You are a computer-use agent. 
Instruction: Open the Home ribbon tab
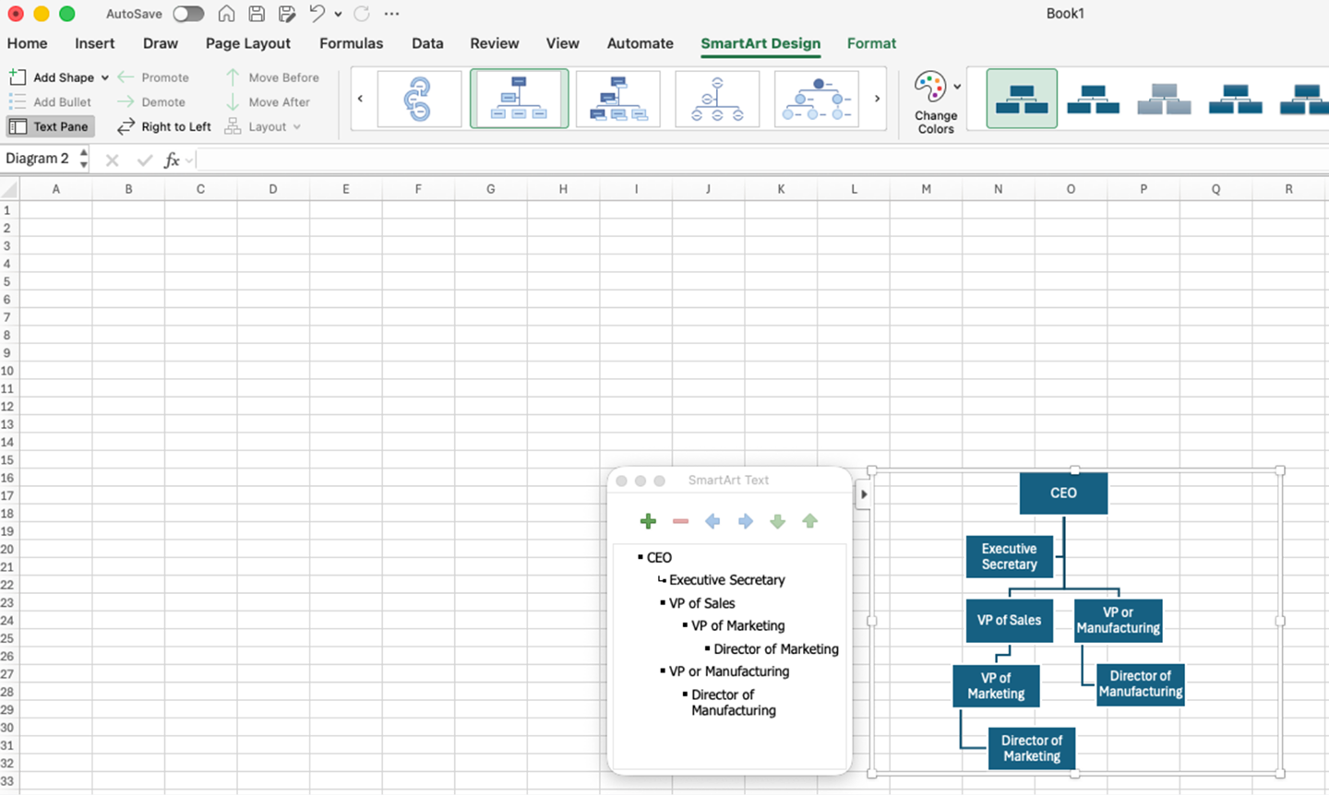(27, 43)
